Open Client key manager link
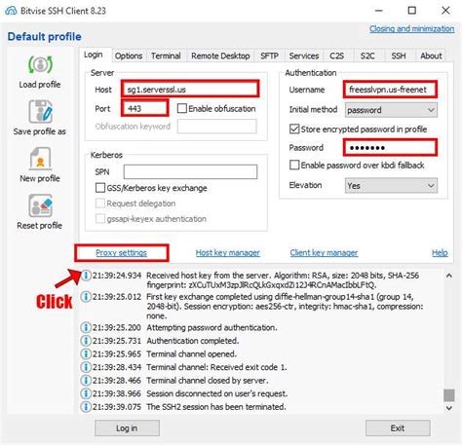This screenshot has height=445, width=462. pyautogui.click(x=324, y=253)
